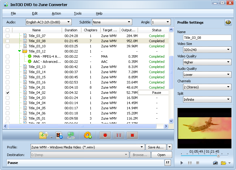Click the DVD info disc icon
Image resolution: width=236 pixels, height=170 pixels.
[71, 135]
